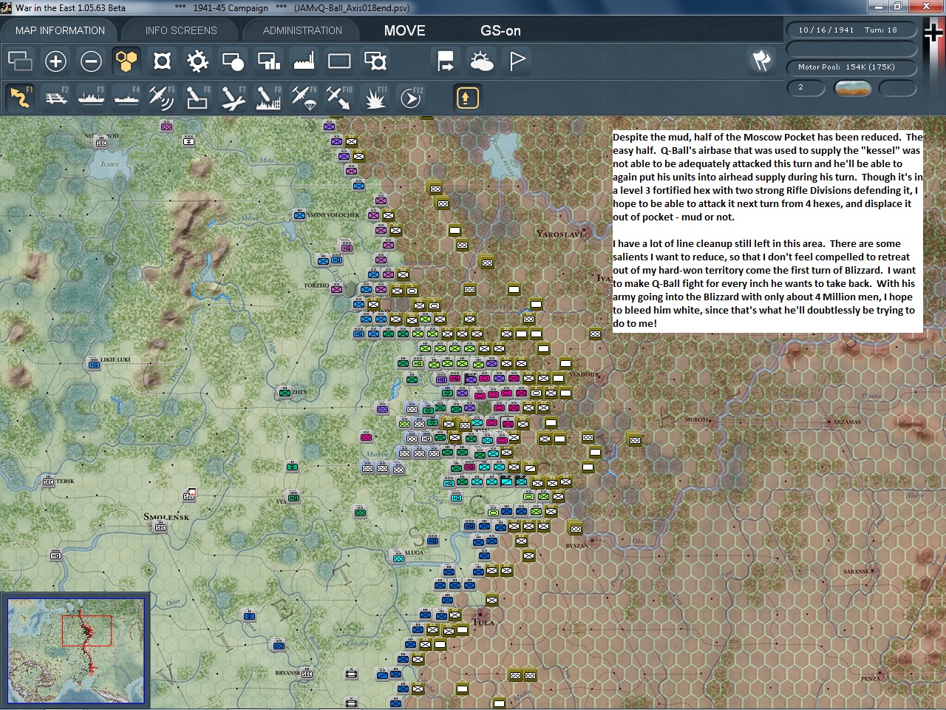This screenshot has width=946, height=710.
Task: Click the Ryazan city label on map
Action: coord(577,546)
